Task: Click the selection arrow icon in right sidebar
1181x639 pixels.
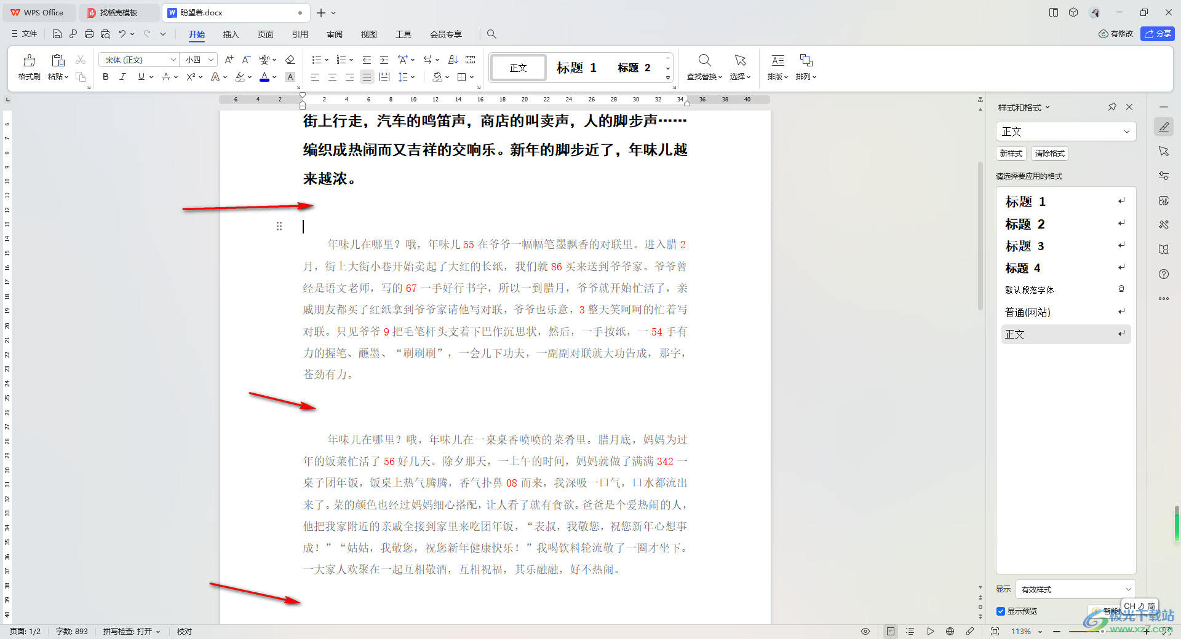Action: pos(1164,151)
